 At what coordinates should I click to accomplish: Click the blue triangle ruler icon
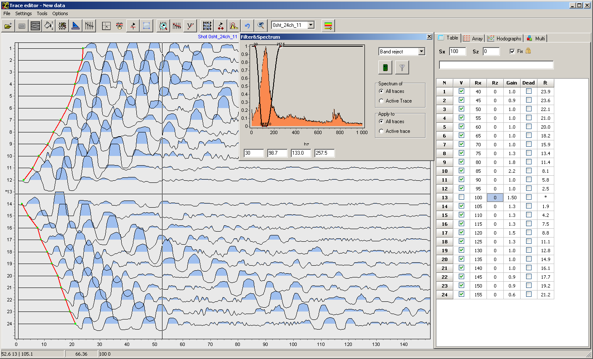coord(76,26)
